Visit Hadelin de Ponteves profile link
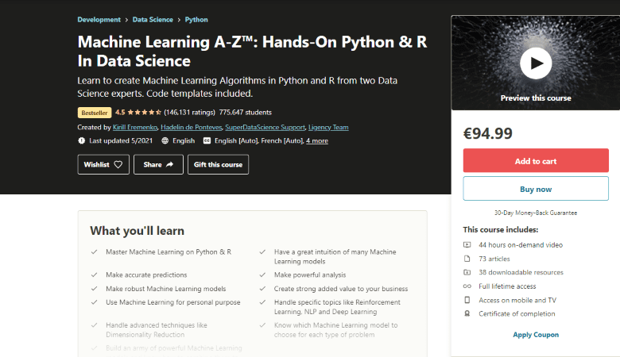This screenshot has height=357, width=620. point(191,127)
